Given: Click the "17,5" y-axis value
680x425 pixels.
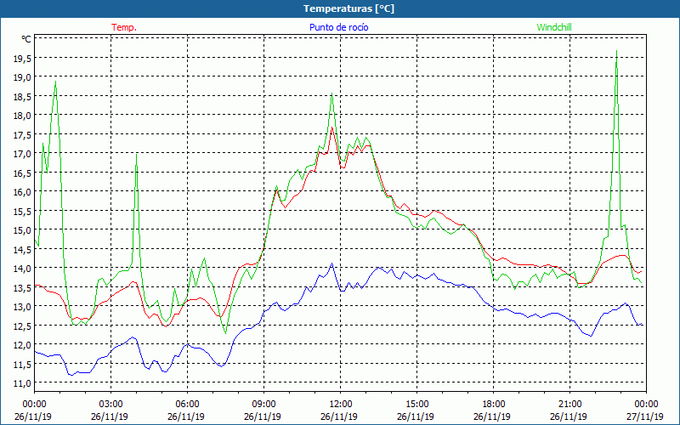Looking at the screenshot, I should 23,134.
